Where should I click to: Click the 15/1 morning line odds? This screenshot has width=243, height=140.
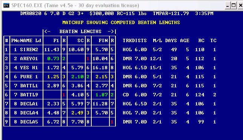pyautogui.click(x=156, y=68)
